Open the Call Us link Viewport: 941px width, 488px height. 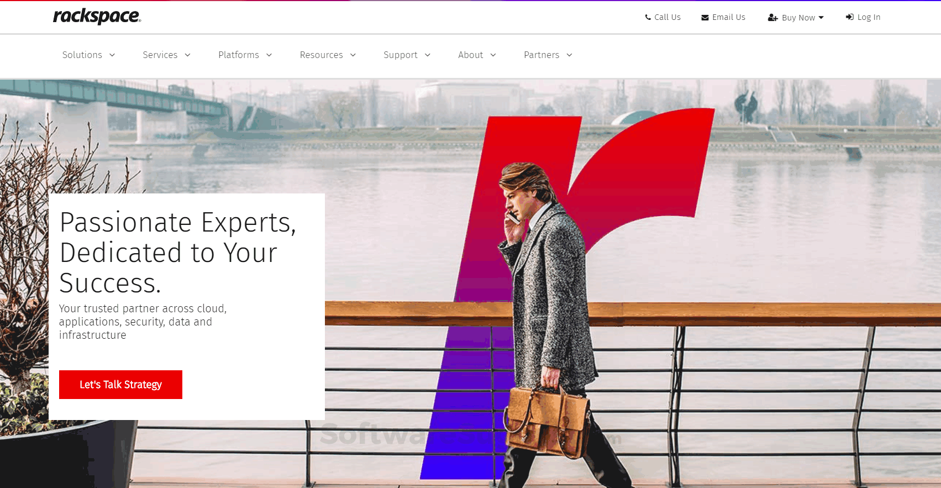(x=667, y=17)
